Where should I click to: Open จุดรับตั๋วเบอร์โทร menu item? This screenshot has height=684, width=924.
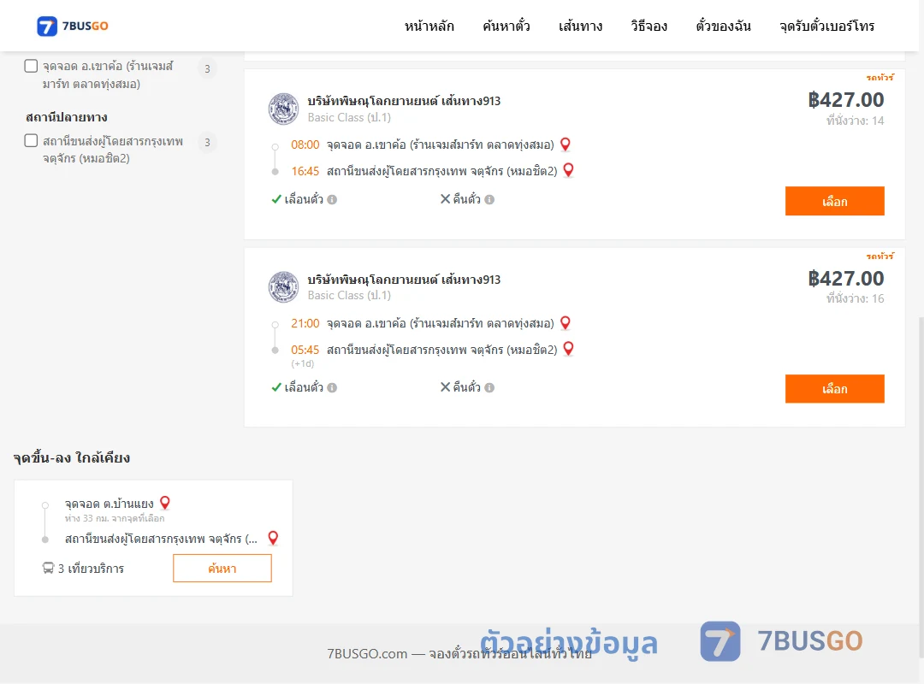826,26
